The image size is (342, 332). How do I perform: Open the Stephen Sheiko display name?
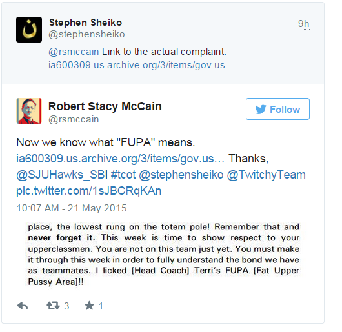click(85, 23)
